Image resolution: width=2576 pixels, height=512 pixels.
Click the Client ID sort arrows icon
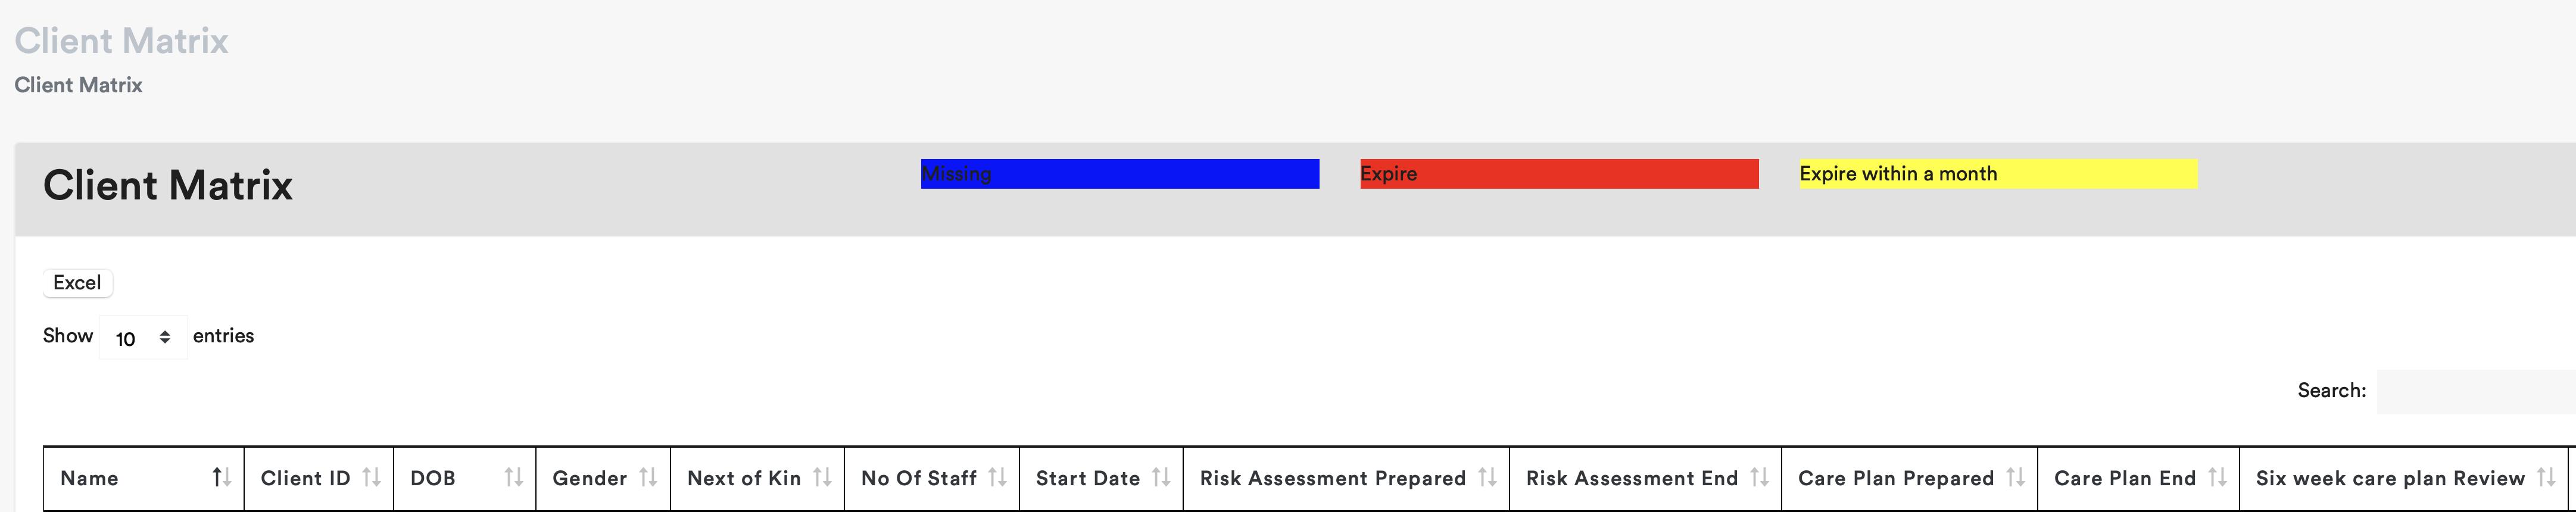pos(371,478)
